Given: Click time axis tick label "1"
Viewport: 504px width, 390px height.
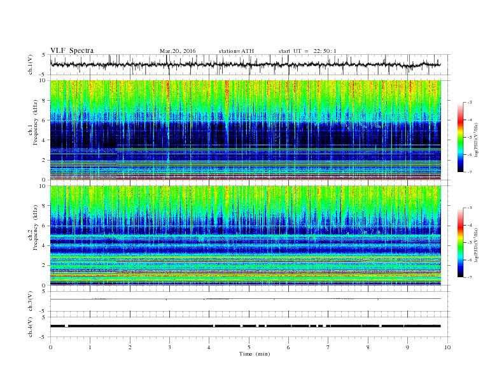Looking at the screenshot, I should [x=90, y=347].
